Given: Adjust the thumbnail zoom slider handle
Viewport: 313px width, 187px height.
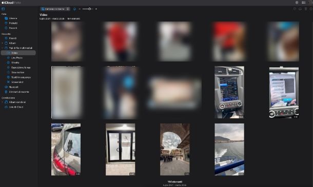Looking at the screenshot, I should pyautogui.click(x=90, y=9).
